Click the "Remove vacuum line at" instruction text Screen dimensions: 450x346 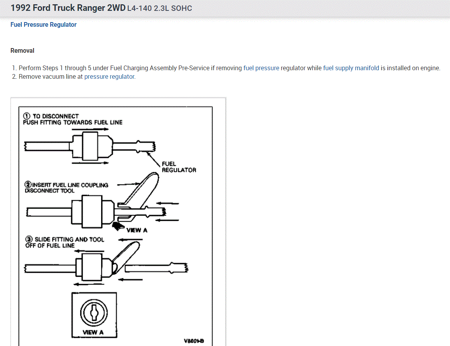point(51,77)
